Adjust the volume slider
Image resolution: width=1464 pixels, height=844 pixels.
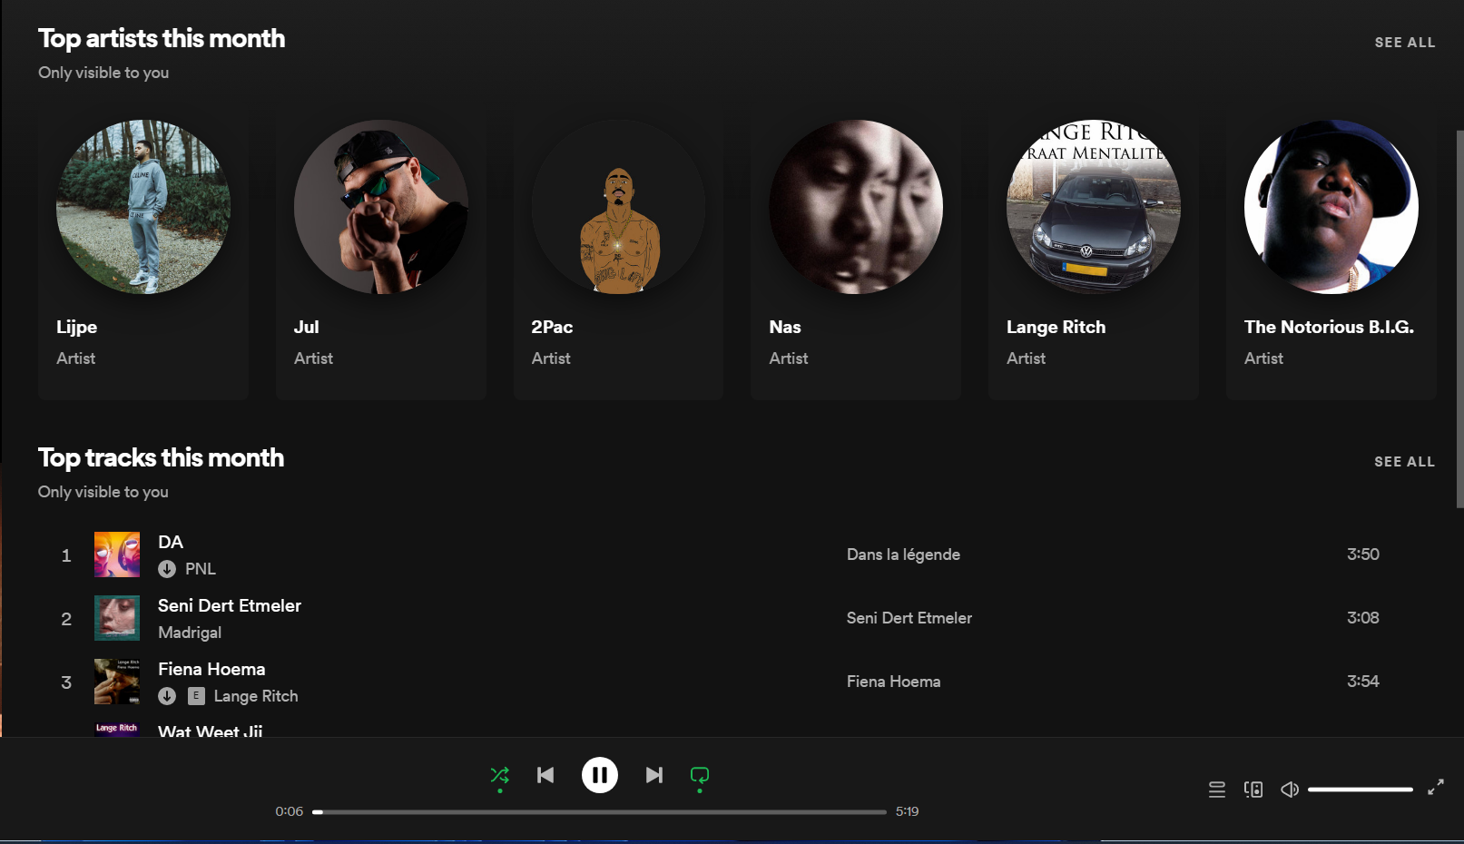1360,790
